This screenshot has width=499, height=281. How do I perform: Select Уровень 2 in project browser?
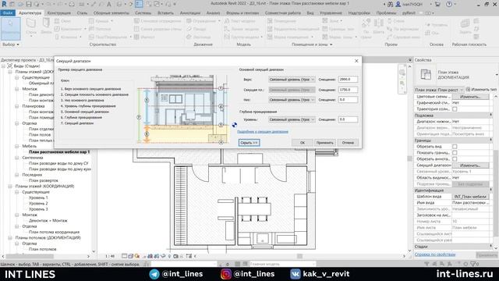(38, 203)
